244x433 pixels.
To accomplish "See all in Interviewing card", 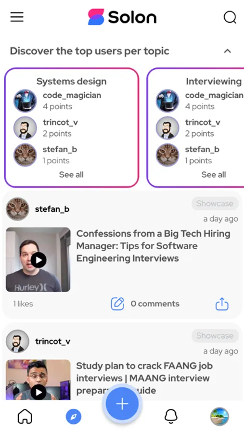I will click(214, 175).
